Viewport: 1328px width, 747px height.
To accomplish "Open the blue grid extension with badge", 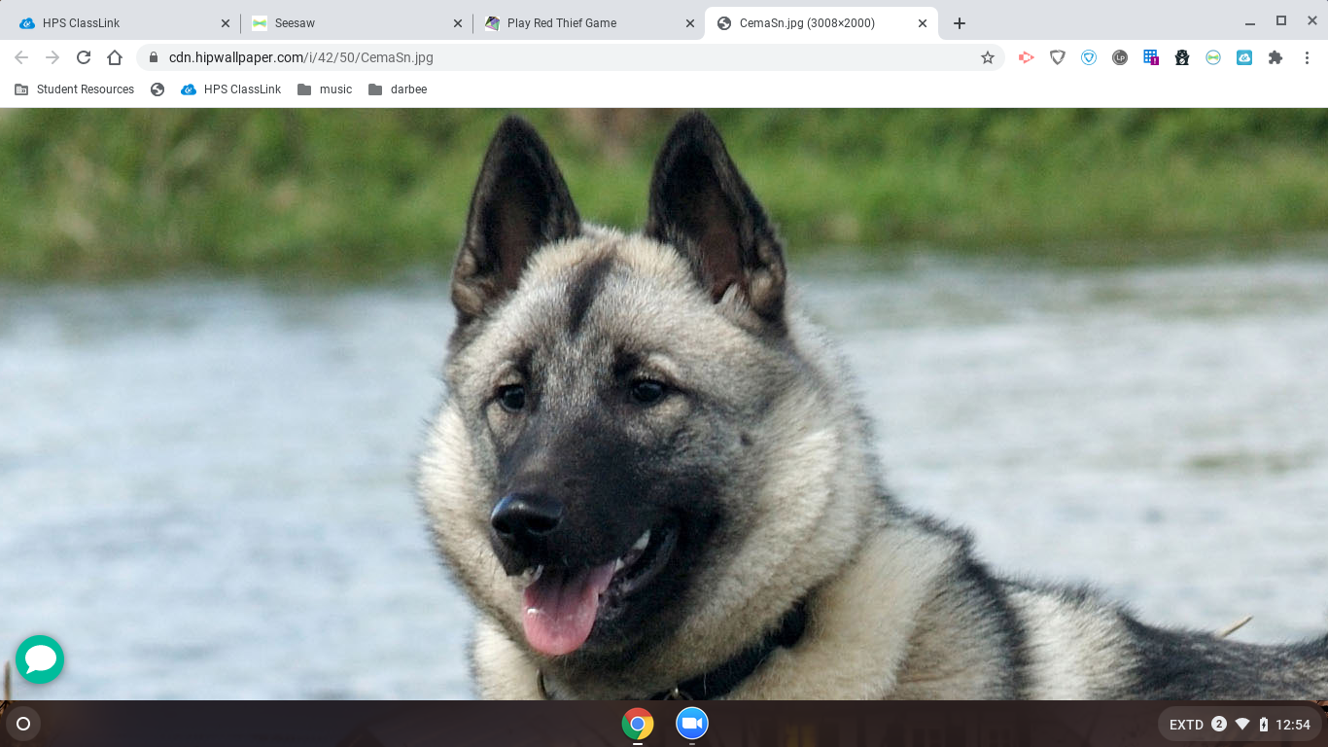I will pyautogui.click(x=1151, y=57).
